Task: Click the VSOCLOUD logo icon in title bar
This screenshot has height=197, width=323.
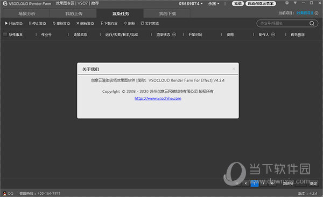Action: 5,4
